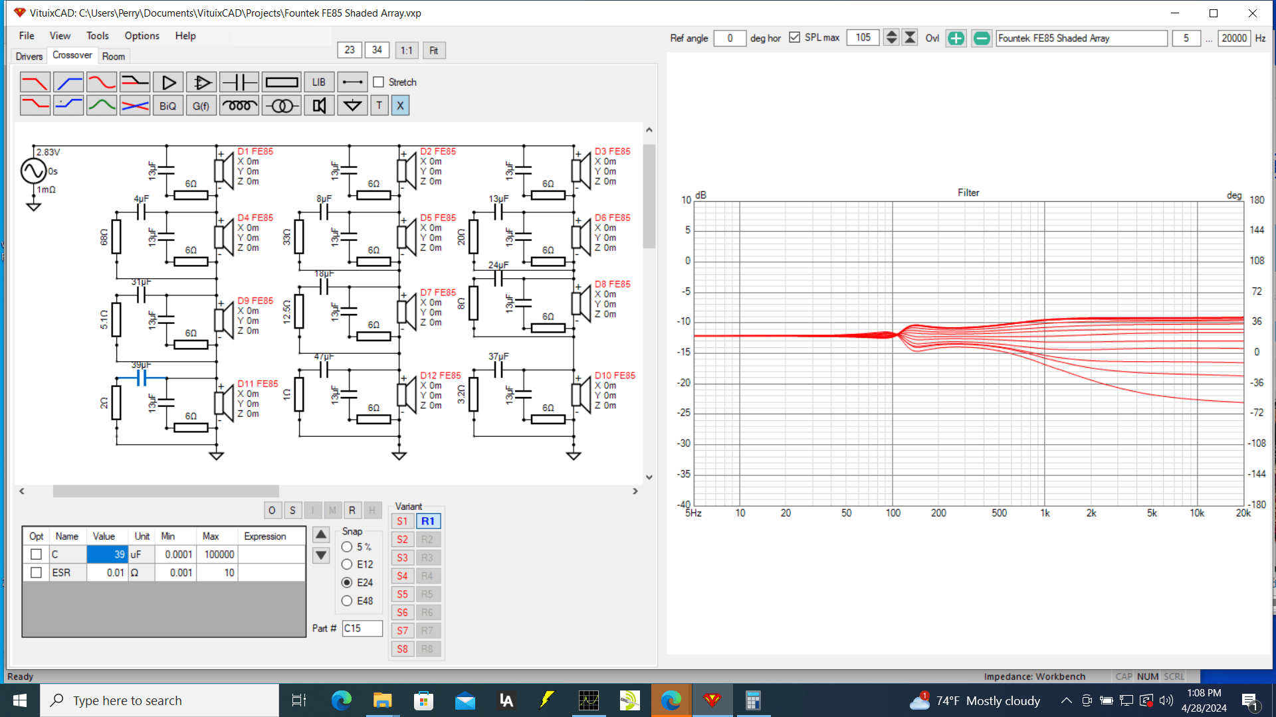Open the View menu

coord(60,36)
